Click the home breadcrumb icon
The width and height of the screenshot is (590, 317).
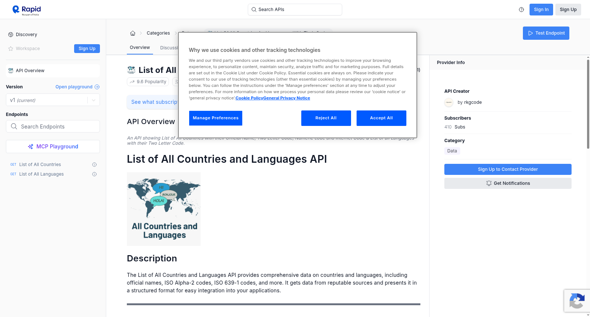[x=133, y=33]
